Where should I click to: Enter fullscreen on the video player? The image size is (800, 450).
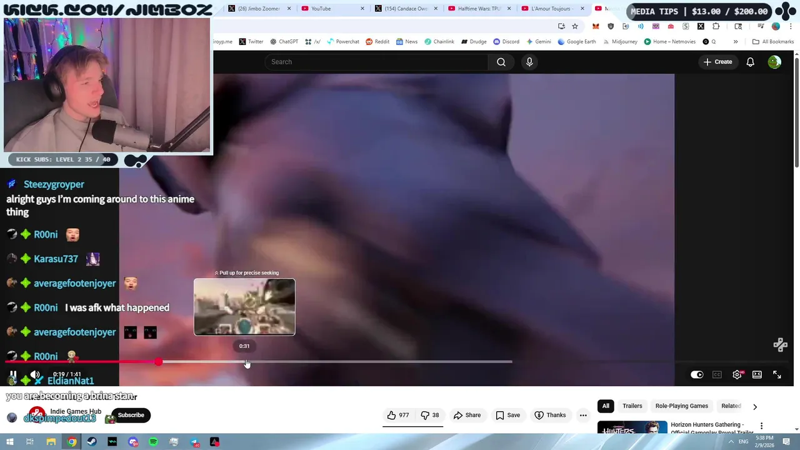pyautogui.click(x=777, y=374)
